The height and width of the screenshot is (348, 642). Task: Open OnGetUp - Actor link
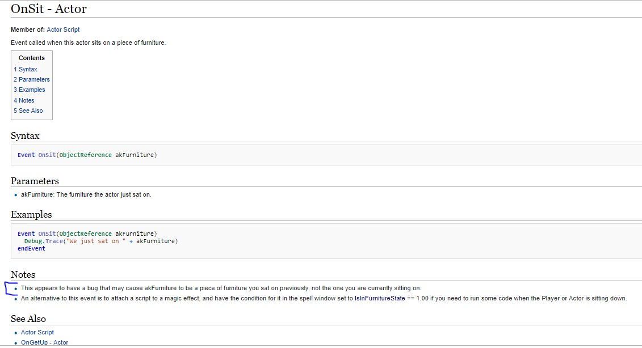pos(45,342)
